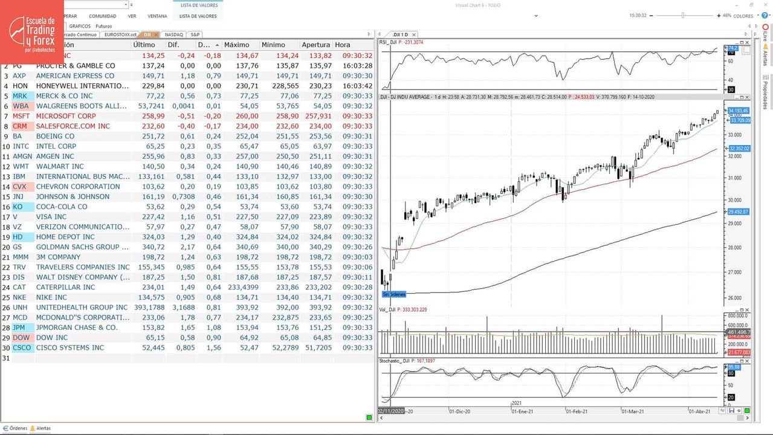Open the COMUNIDAD menu

pos(103,16)
